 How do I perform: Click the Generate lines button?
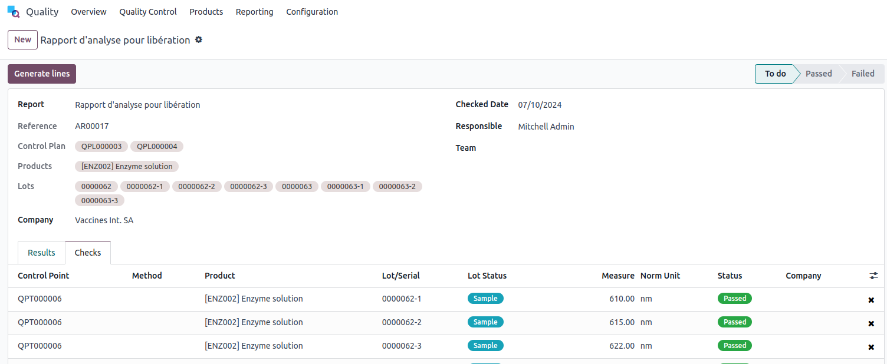tap(42, 74)
